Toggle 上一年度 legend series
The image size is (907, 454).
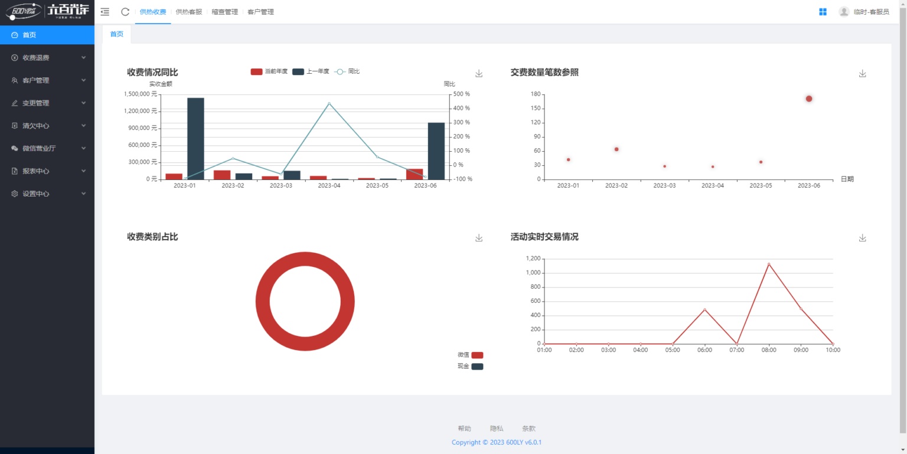click(x=298, y=71)
